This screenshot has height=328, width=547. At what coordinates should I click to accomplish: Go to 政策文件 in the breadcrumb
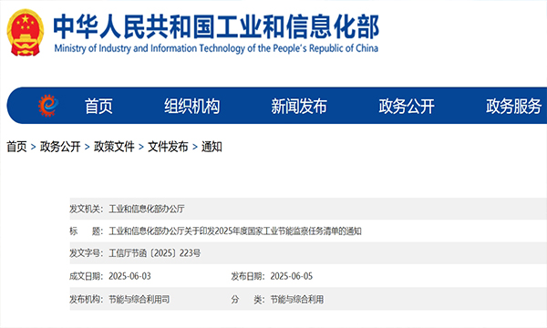(x=114, y=147)
